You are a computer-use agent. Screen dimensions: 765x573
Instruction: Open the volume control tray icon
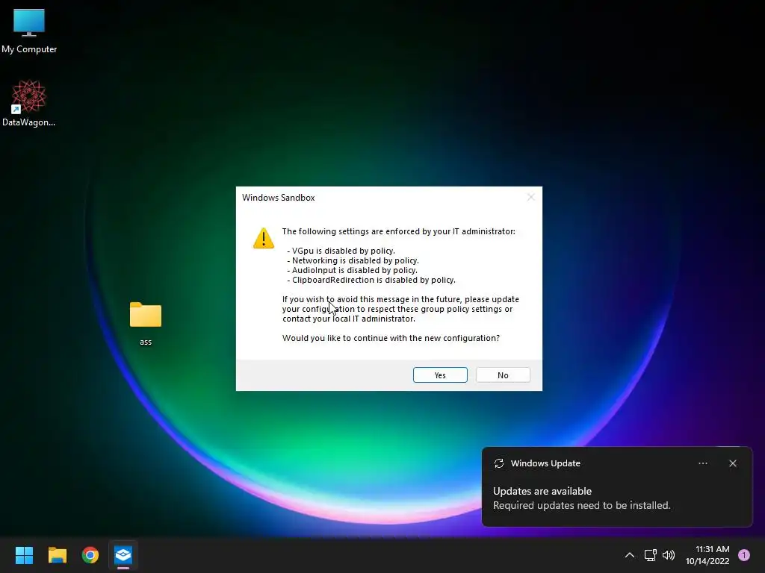pyautogui.click(x=669, y=555)
